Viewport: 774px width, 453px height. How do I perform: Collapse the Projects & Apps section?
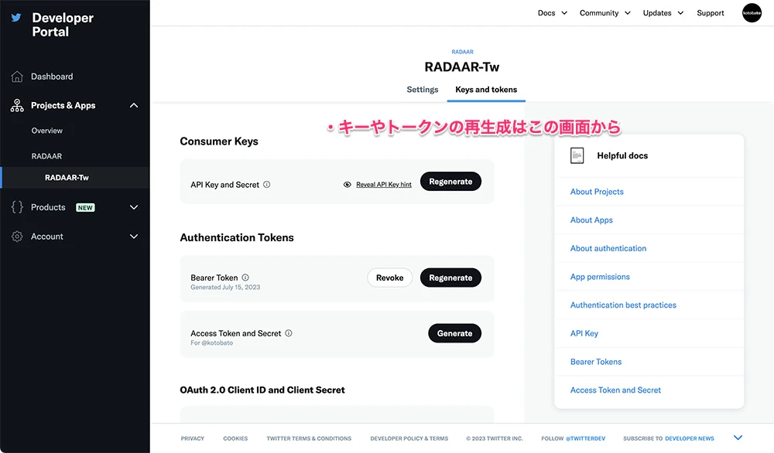134,106
